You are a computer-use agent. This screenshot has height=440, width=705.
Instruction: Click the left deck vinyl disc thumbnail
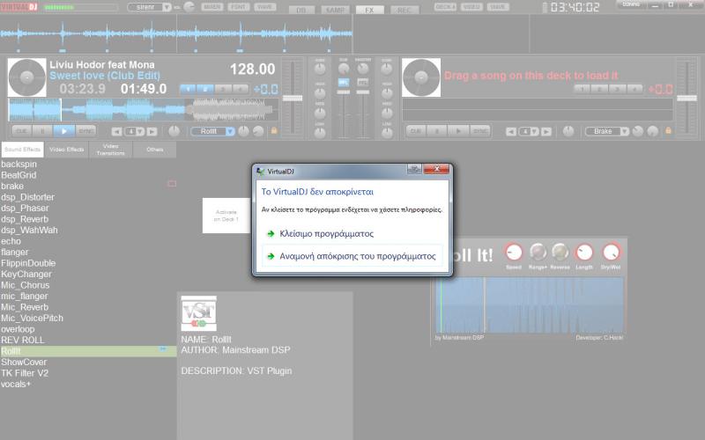[27, 77]
